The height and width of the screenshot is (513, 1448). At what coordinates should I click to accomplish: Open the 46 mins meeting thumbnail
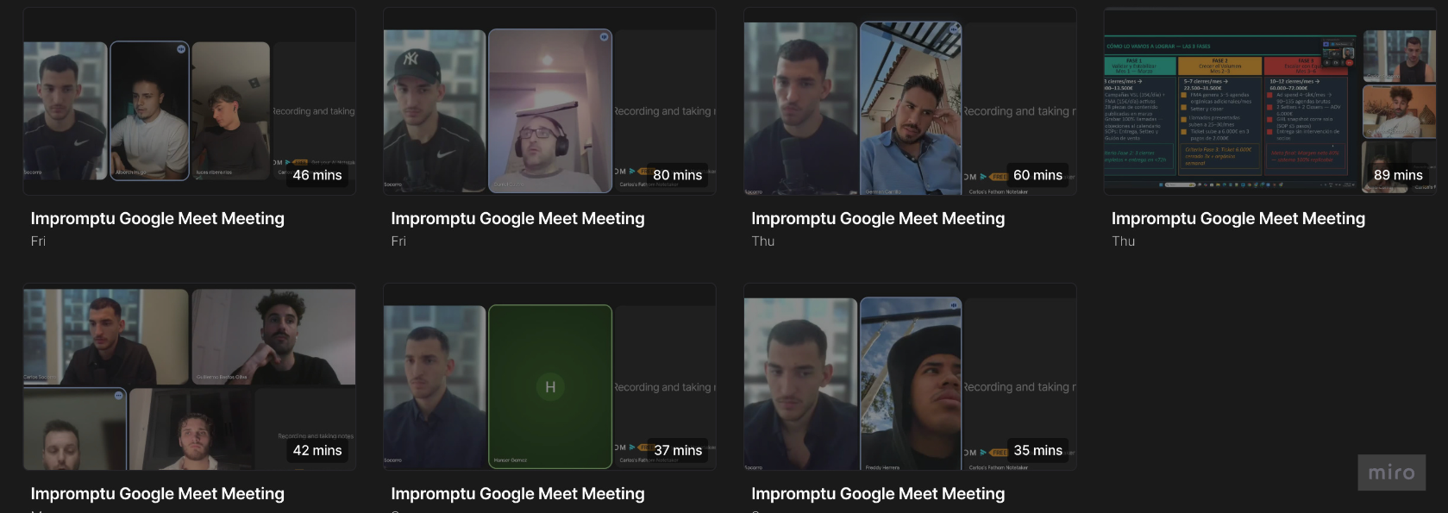click(x=190, y=102)
